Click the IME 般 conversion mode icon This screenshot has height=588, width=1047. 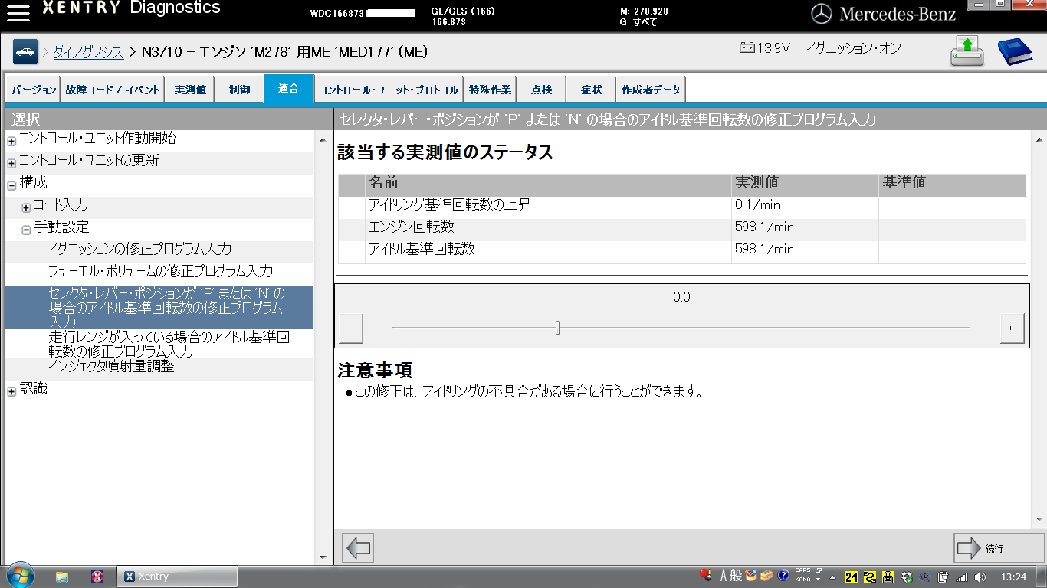tap(737, 575)
